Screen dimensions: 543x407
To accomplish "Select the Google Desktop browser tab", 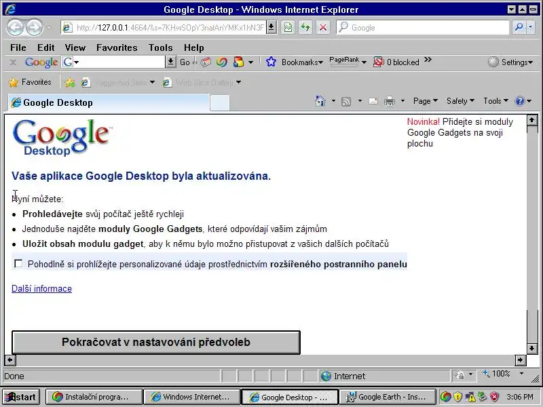I will tap(109, 102).
